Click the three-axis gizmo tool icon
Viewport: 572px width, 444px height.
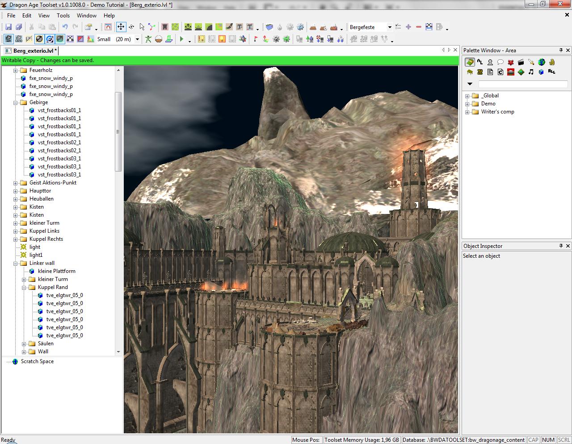[152, 27]
